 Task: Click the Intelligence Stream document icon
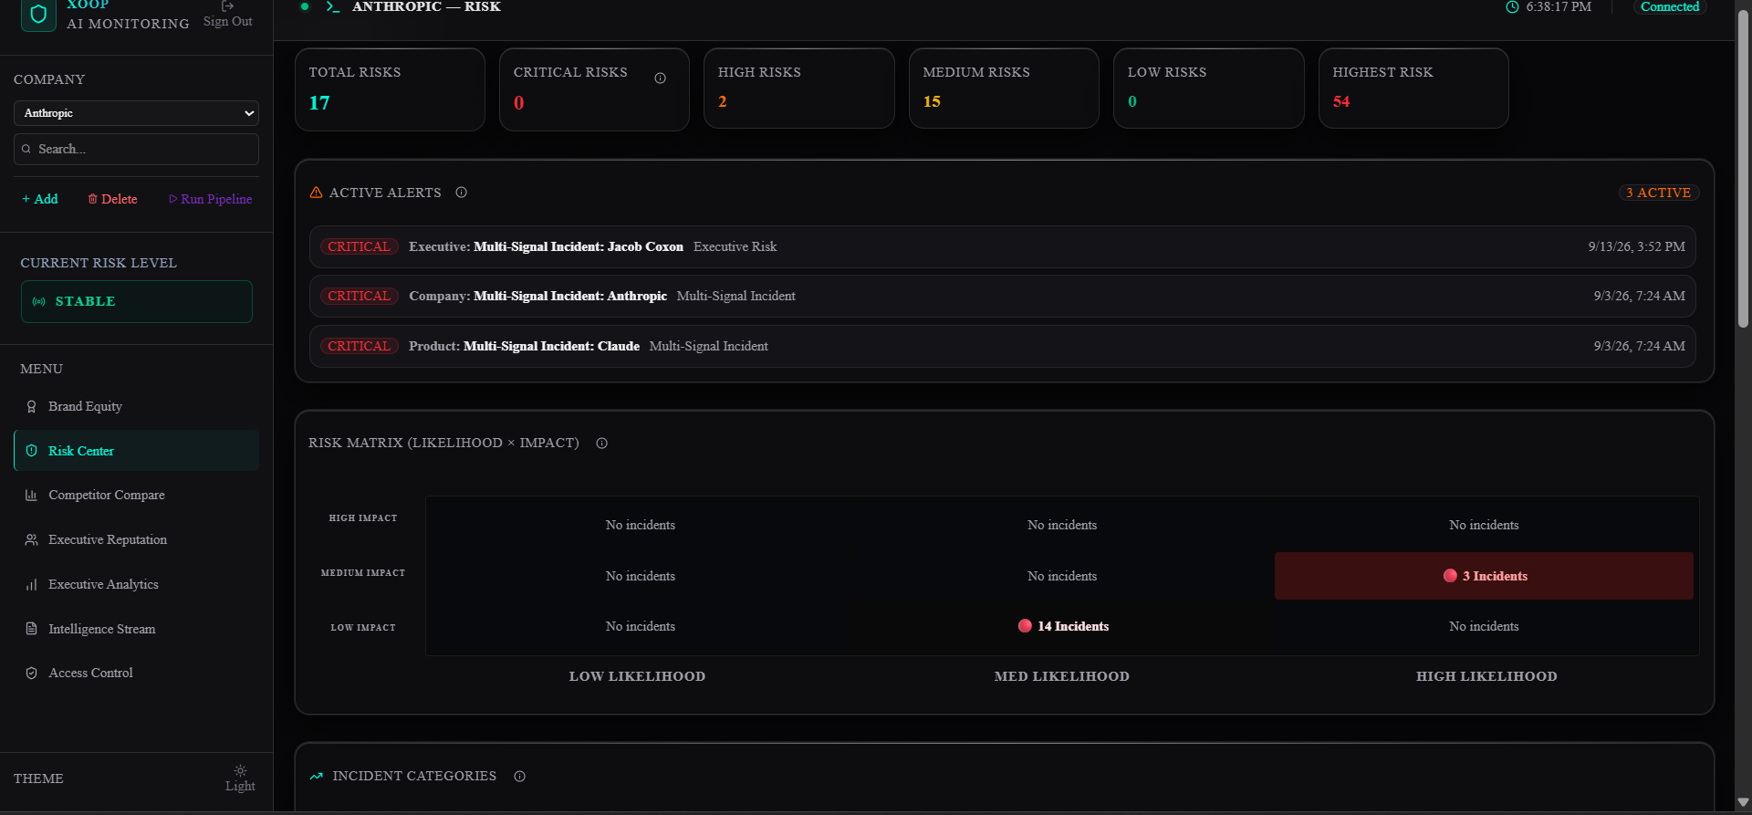(32, 629)
